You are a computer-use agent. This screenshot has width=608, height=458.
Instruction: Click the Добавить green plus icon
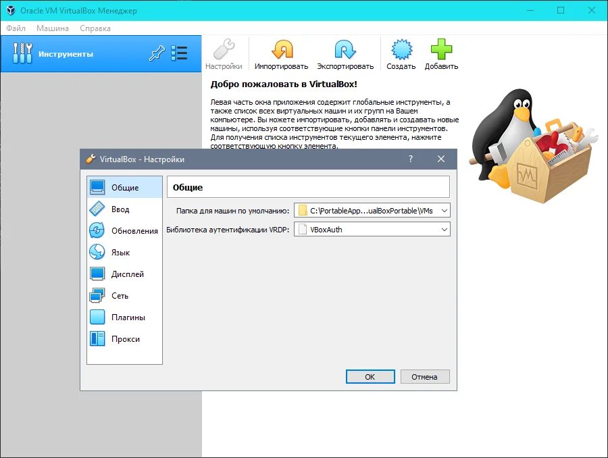[441, 49]
